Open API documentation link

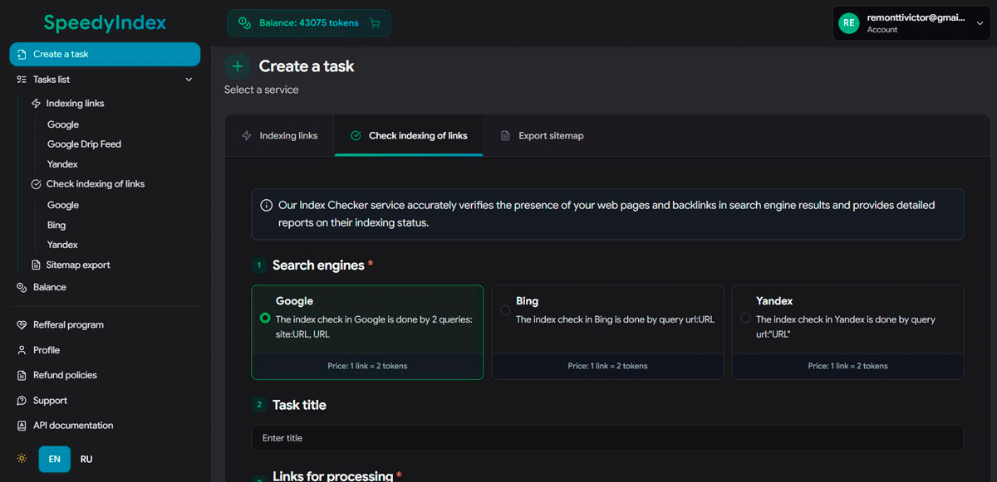[x=73, y=426]
